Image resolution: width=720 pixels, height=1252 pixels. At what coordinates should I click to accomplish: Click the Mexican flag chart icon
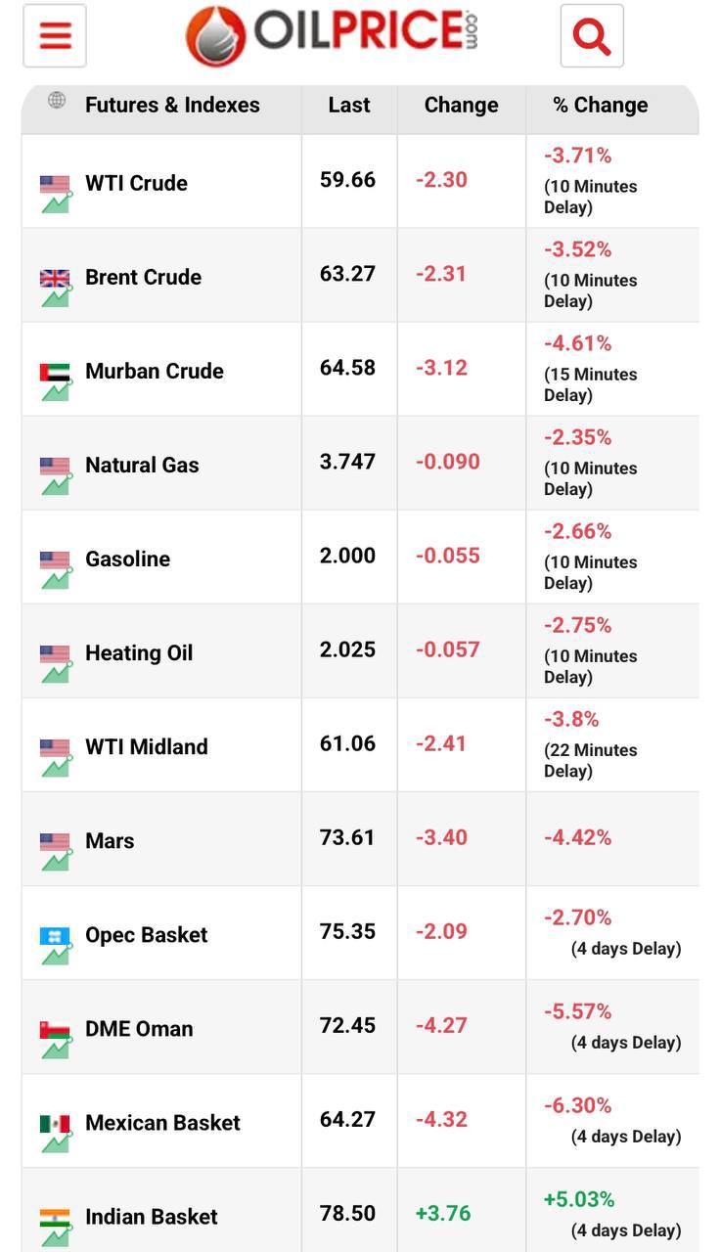[55, 1133]
